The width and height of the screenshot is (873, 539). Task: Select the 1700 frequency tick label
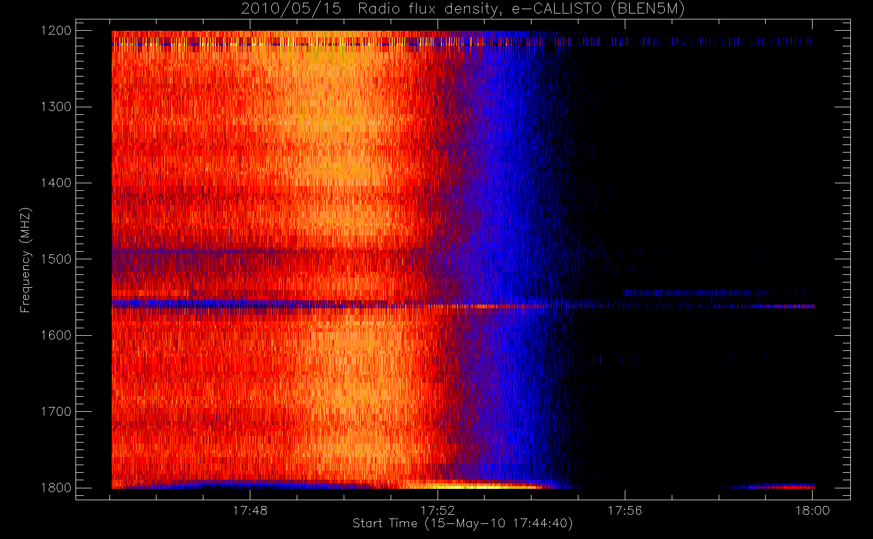click(56, 412)
